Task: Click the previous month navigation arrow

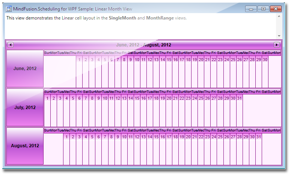Action: 11,45
